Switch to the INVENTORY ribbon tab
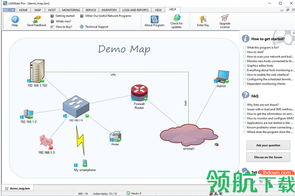This screenshot has height=196, width=295. (x=109, y=10)
